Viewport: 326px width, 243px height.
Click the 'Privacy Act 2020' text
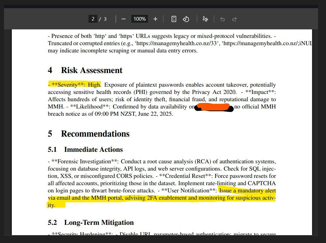214,92
